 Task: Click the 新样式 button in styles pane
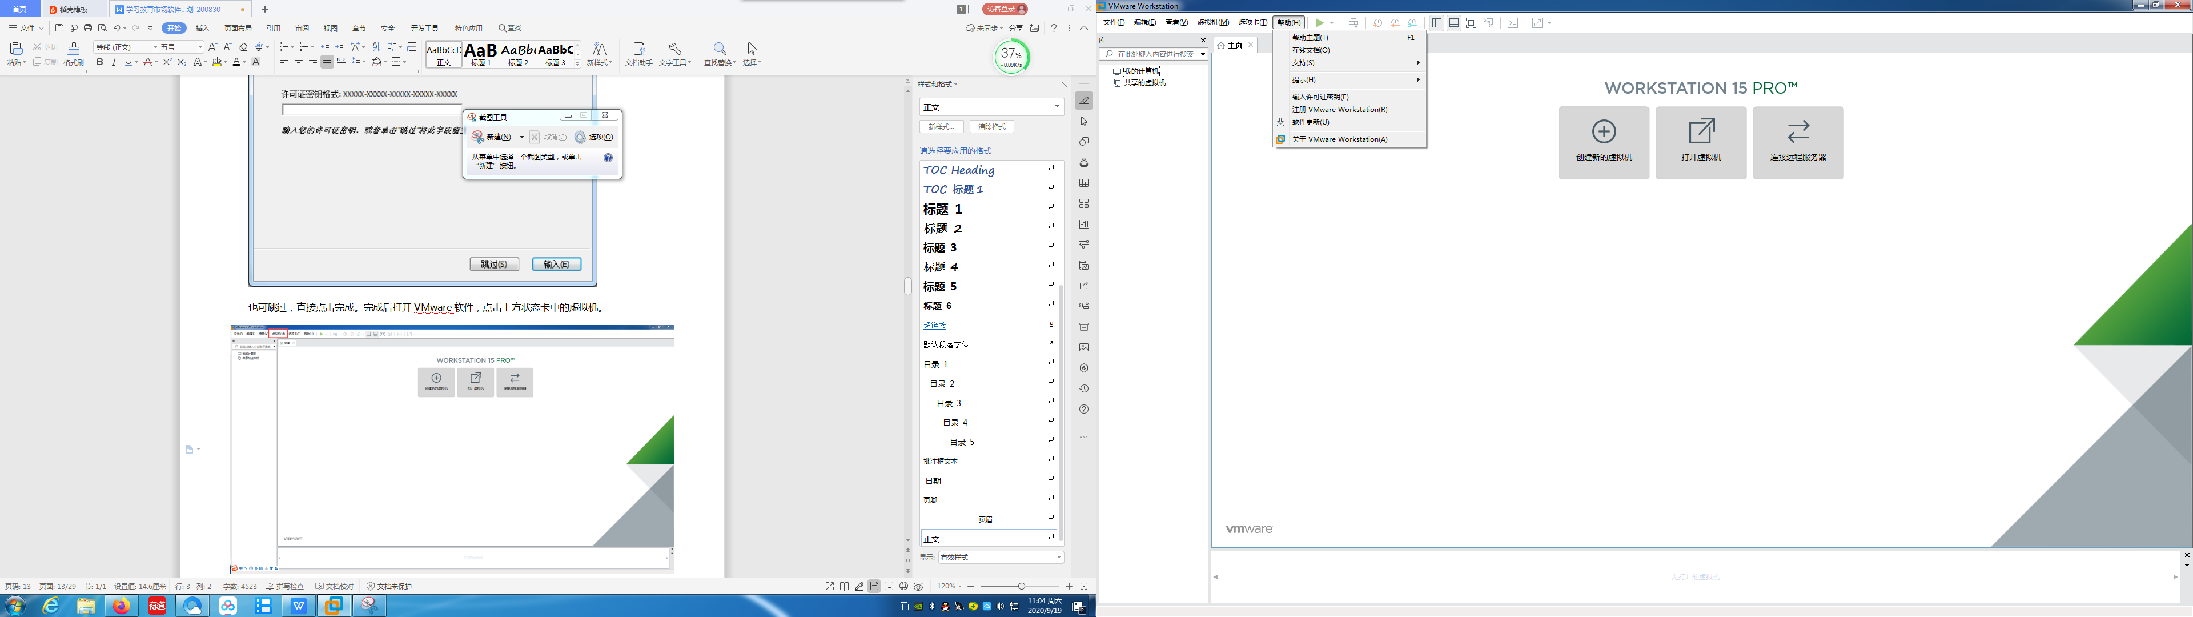tap(941, 127)
